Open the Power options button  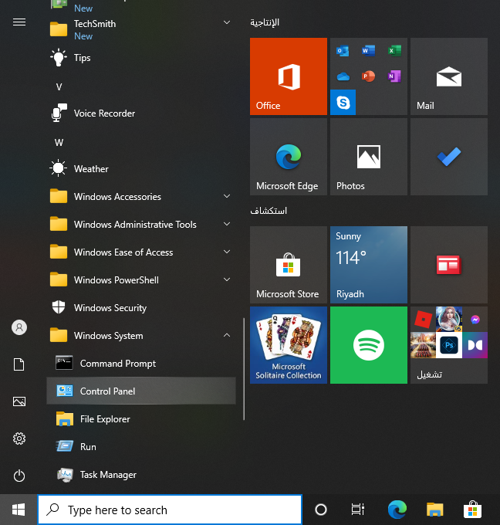pyautogui.click(x=19, y=476)
